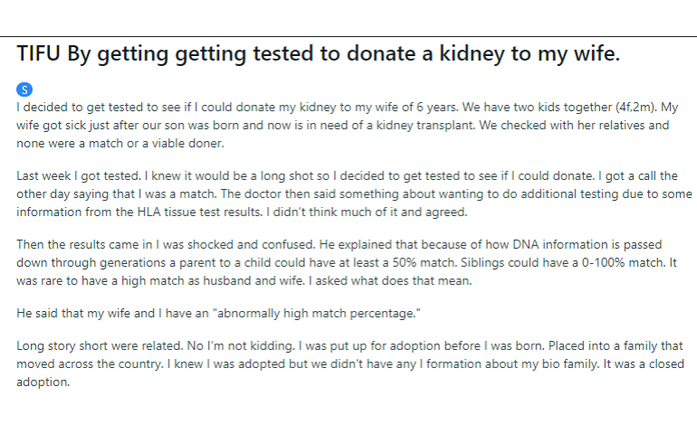Click the paragraph beginning "Last week I got tested"

[x=354, y=193]
